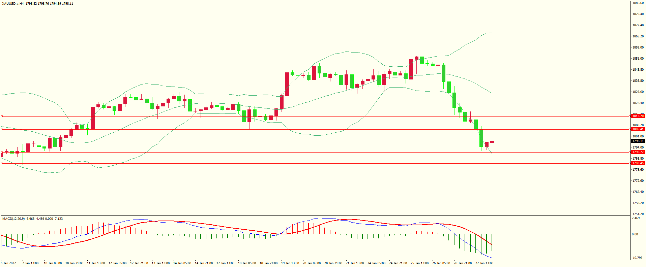Click the 11 Jan 13:00 time label
Viewport: 646px width, 267px height.
coord(96,263)
